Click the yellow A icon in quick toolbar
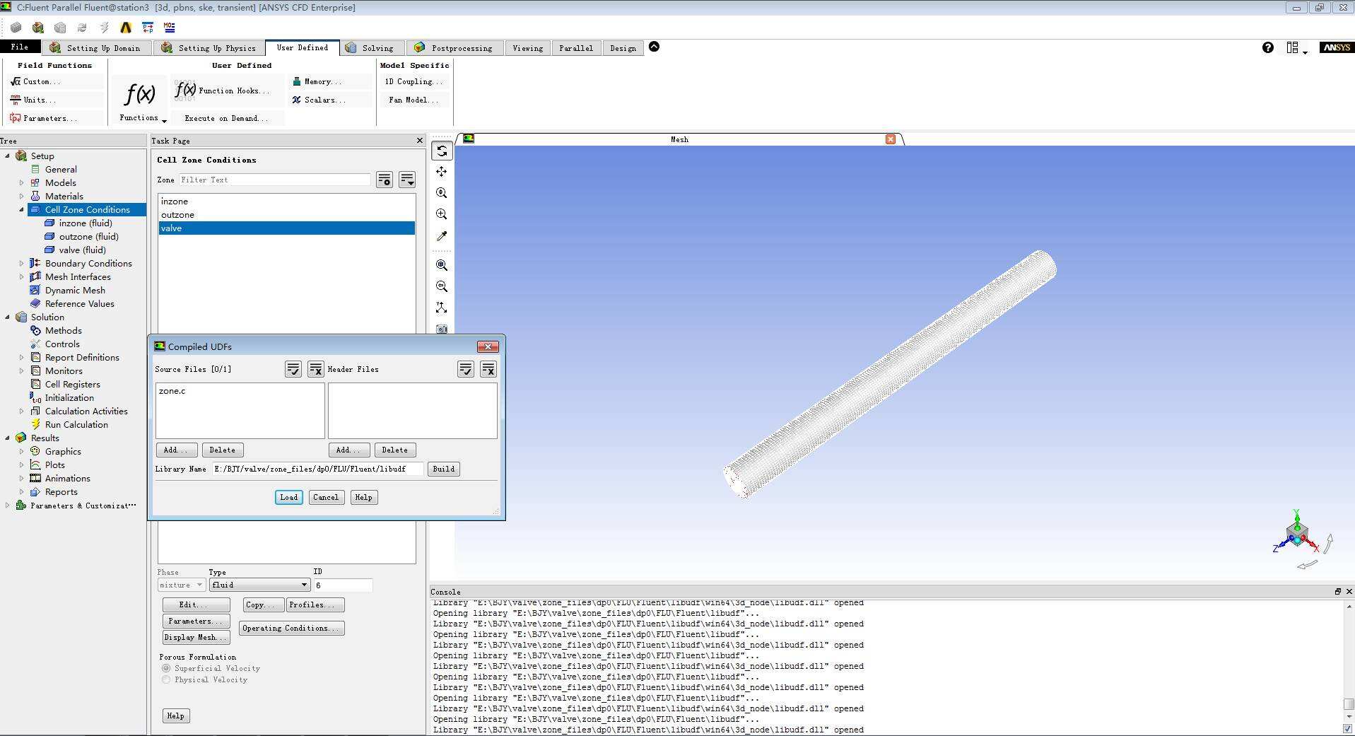This screenshot has height=736, width=1355. coord(126,28)
